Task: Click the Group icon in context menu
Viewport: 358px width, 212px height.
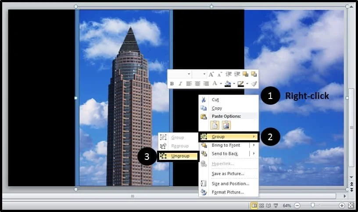Action: coord(204,137)
